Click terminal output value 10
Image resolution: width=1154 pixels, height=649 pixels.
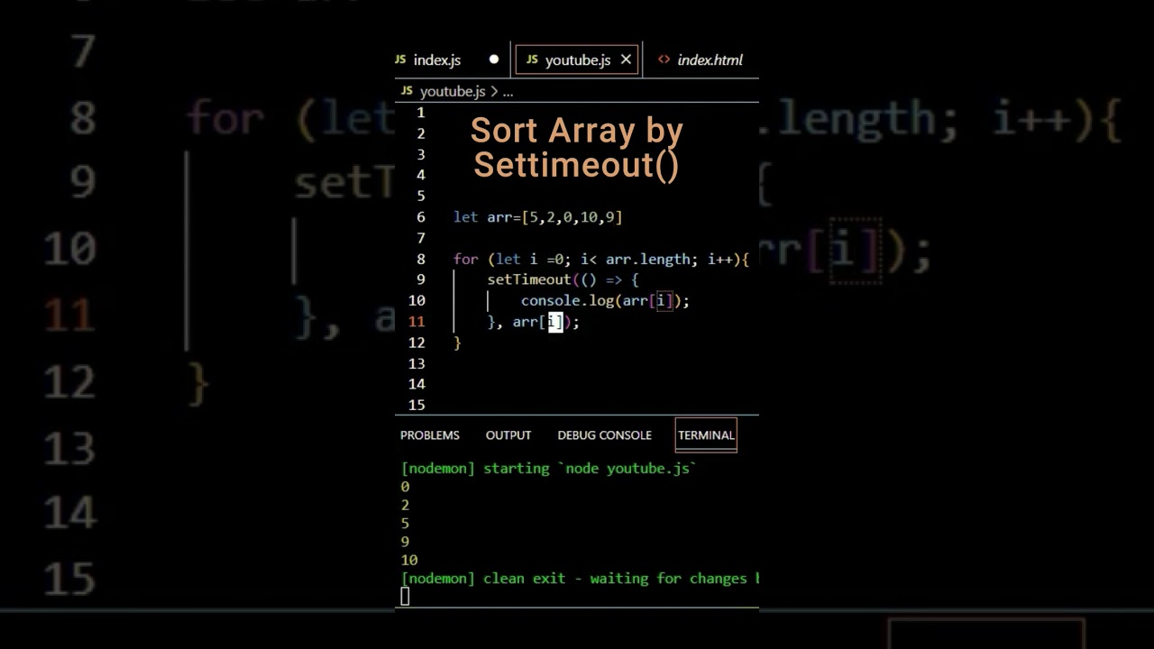[x=409, y=560]
